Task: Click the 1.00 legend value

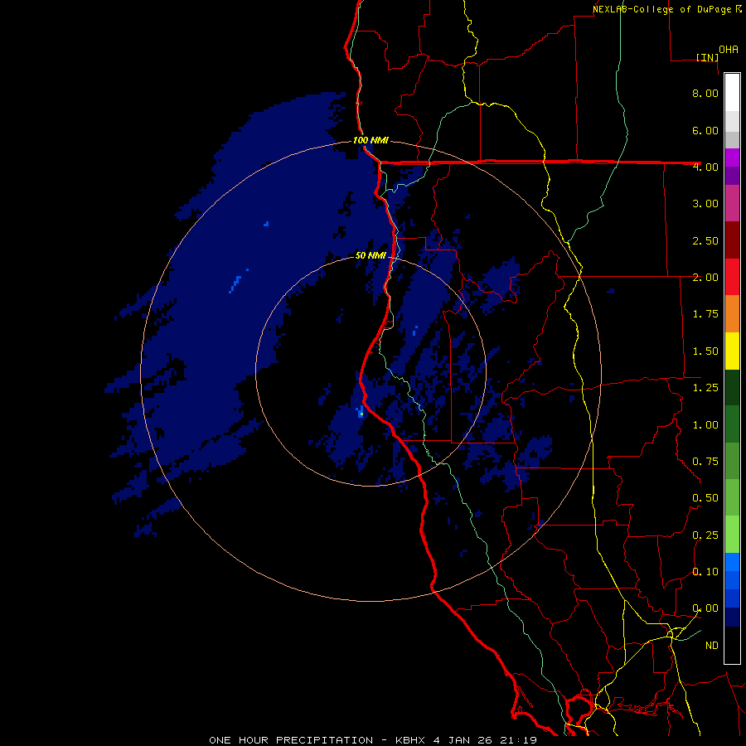Action: (705, 425)
